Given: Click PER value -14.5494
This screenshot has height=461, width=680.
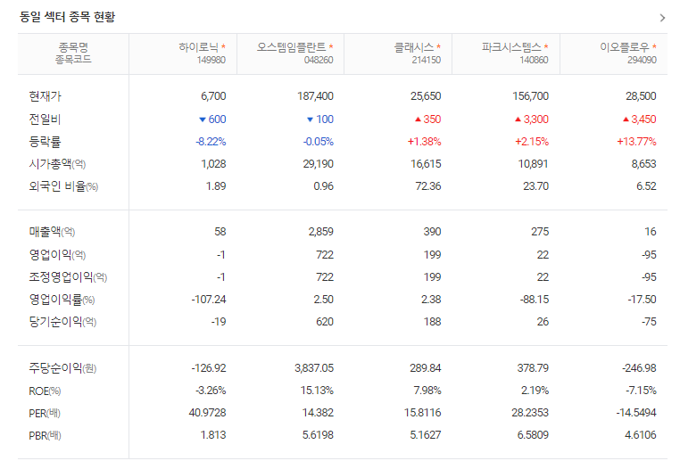Looking at the screenshot, I should 636,413.
